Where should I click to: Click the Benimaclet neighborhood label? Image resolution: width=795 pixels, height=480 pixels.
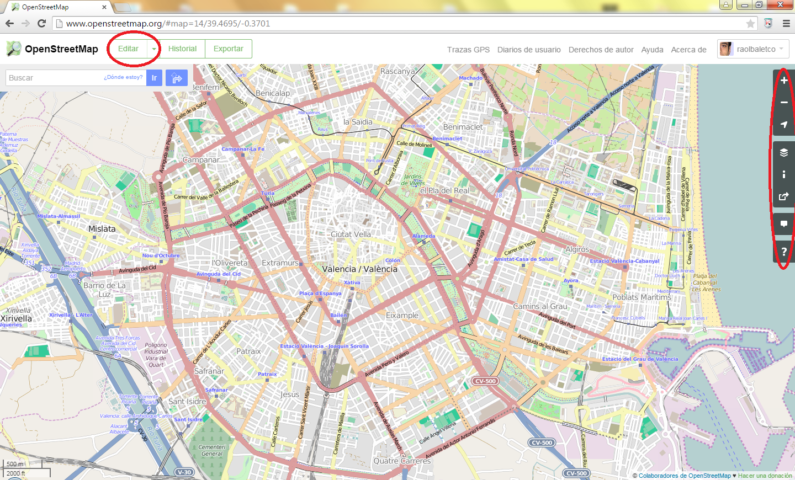(x=463, y=127)
